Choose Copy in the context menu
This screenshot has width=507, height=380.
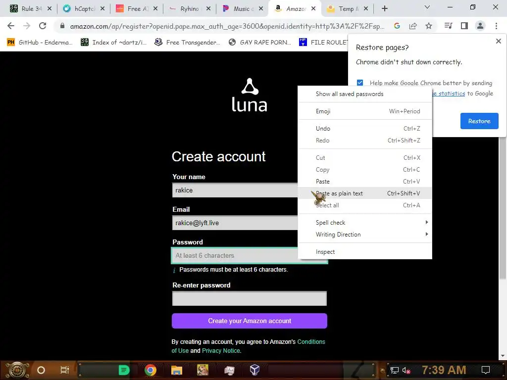pos(365,170)
